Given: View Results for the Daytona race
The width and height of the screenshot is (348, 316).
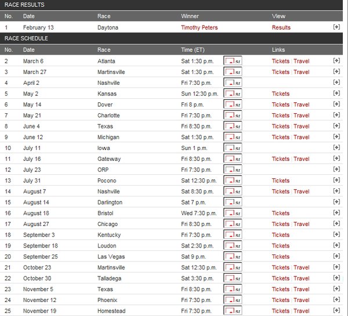Looking at the screenshot, I should (281, 27).
